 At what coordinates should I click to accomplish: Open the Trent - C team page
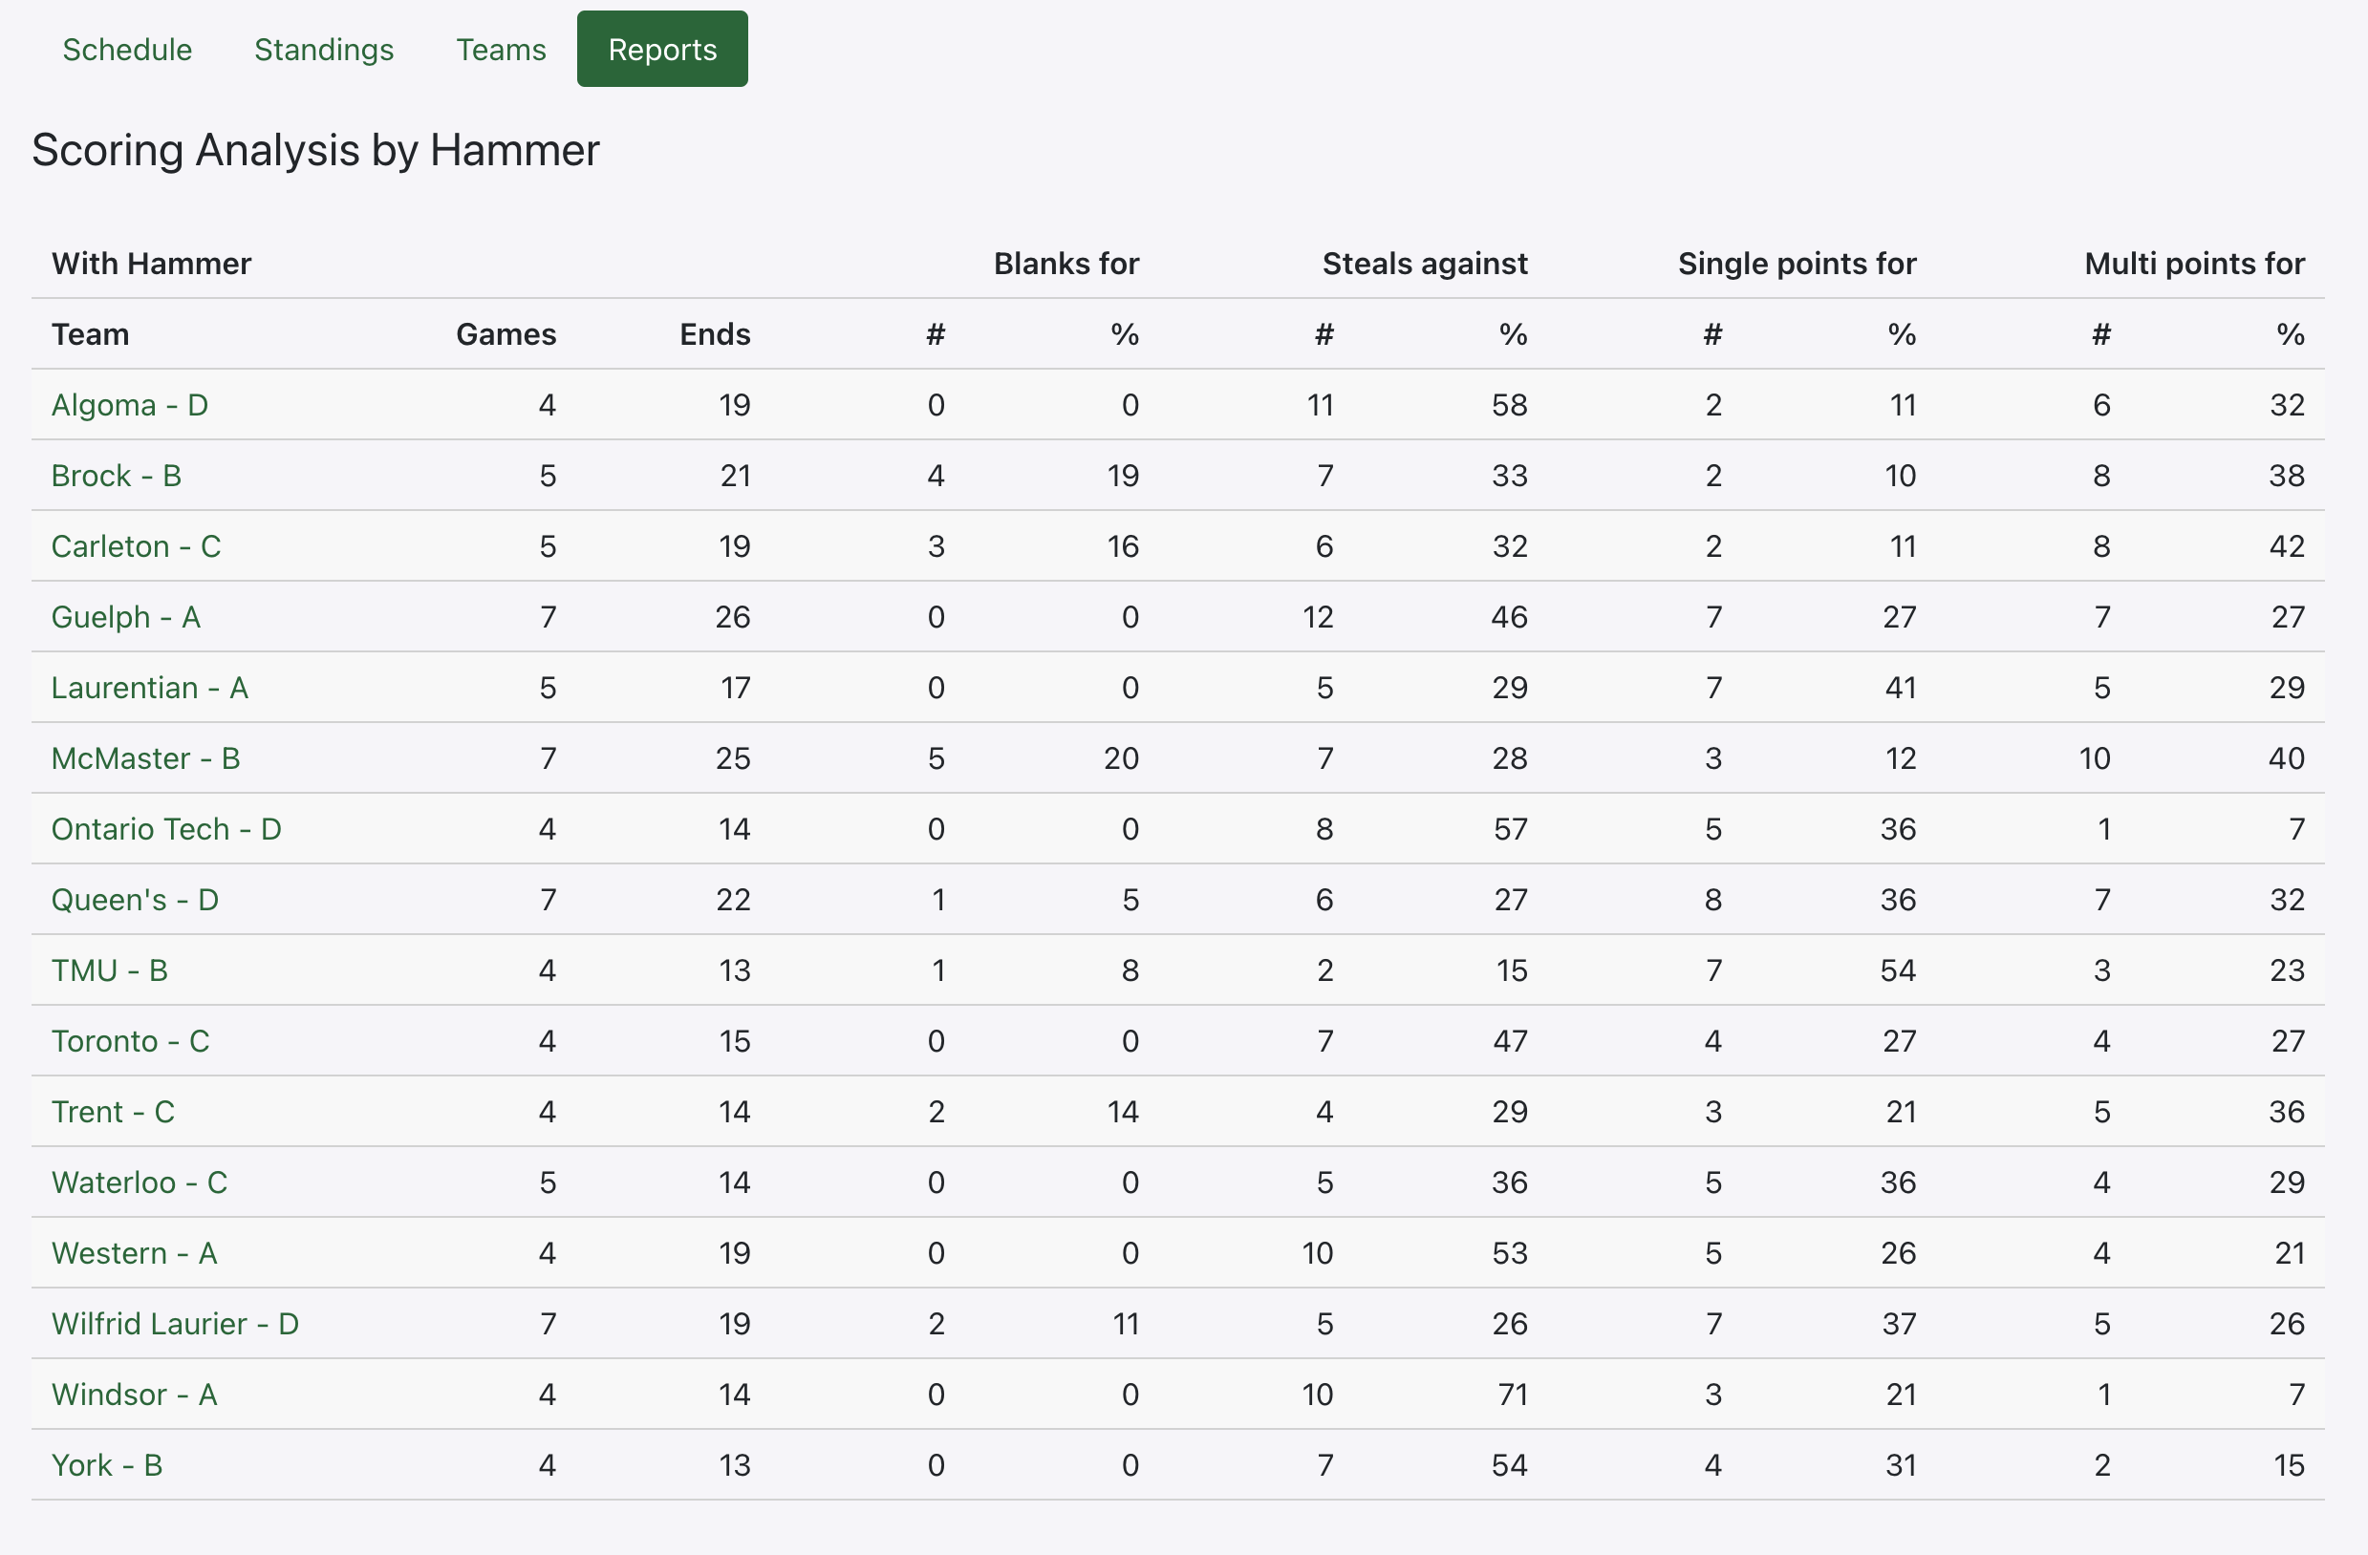click(113, 1111)
